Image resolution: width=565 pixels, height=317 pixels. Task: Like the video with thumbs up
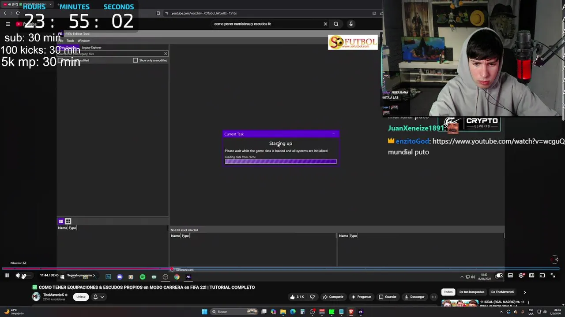pyautogui.click(x=297, y=297)
